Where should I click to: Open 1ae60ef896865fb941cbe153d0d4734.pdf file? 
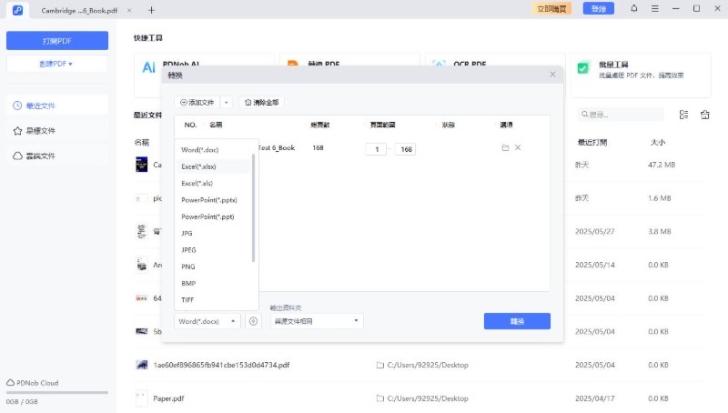tap(221, 365)
